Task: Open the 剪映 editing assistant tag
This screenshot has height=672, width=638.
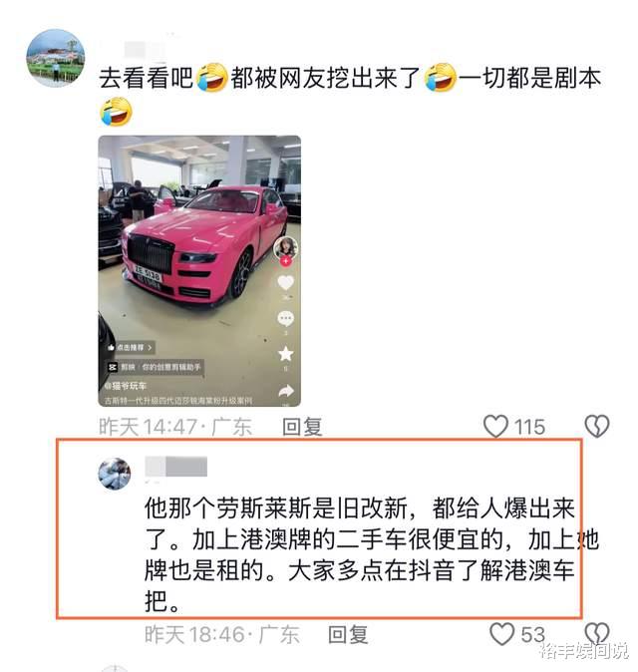Action: pos(154,367)
